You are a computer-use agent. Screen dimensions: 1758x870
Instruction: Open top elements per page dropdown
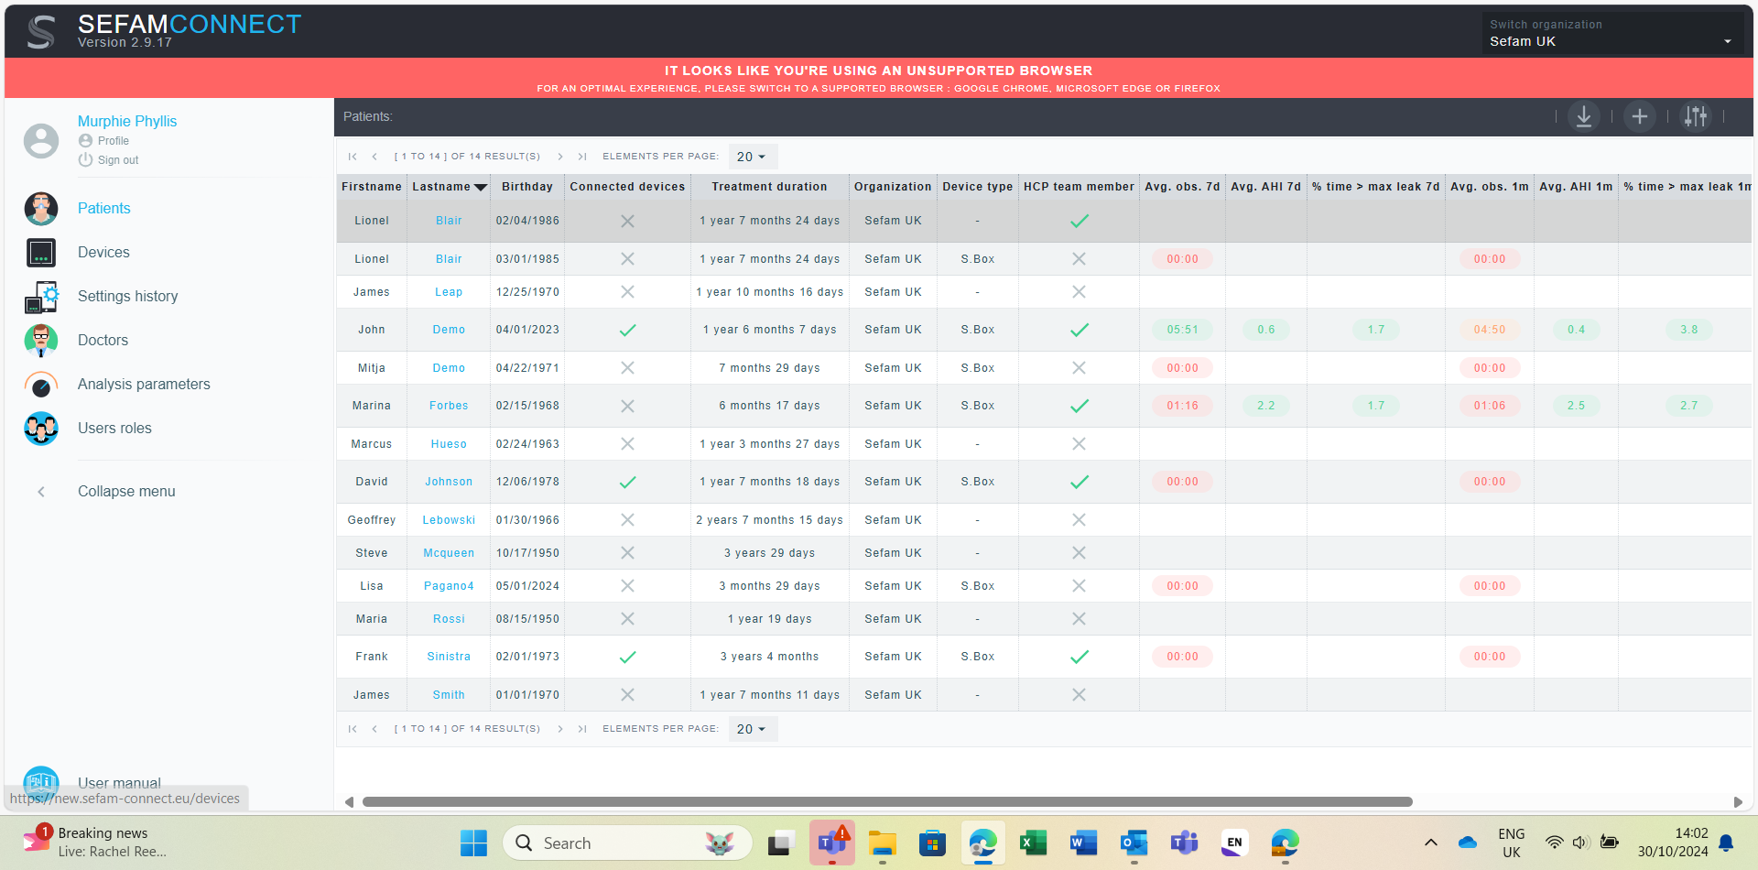click(x=752, y=157)
